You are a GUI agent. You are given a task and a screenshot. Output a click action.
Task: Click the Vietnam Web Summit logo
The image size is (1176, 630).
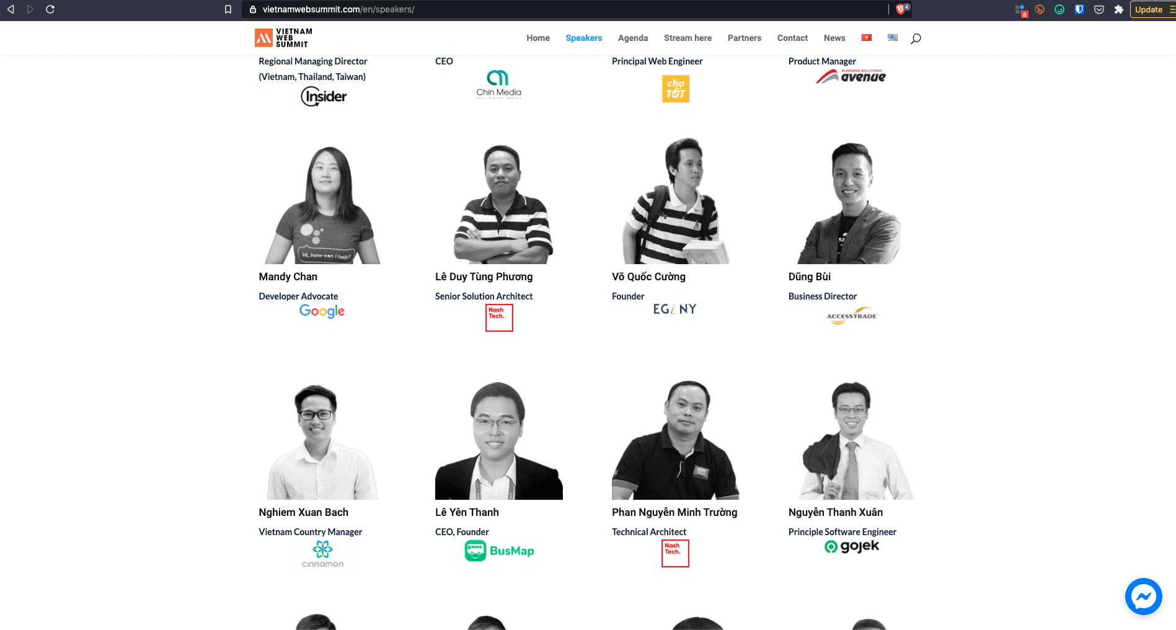[283, 38]
